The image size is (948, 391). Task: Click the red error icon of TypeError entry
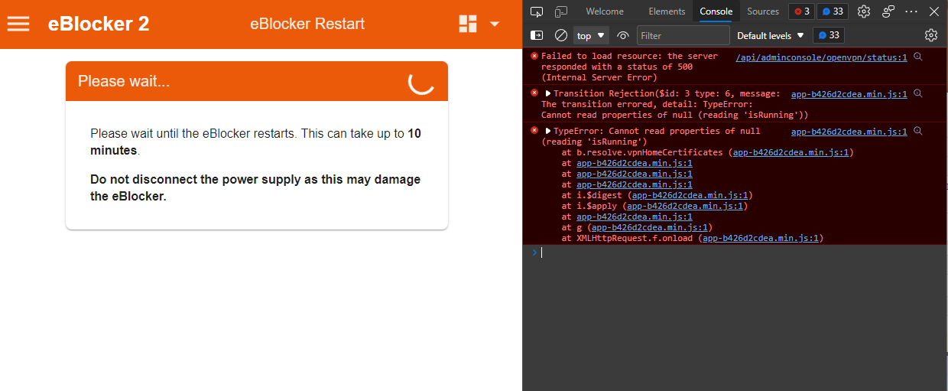534,130
